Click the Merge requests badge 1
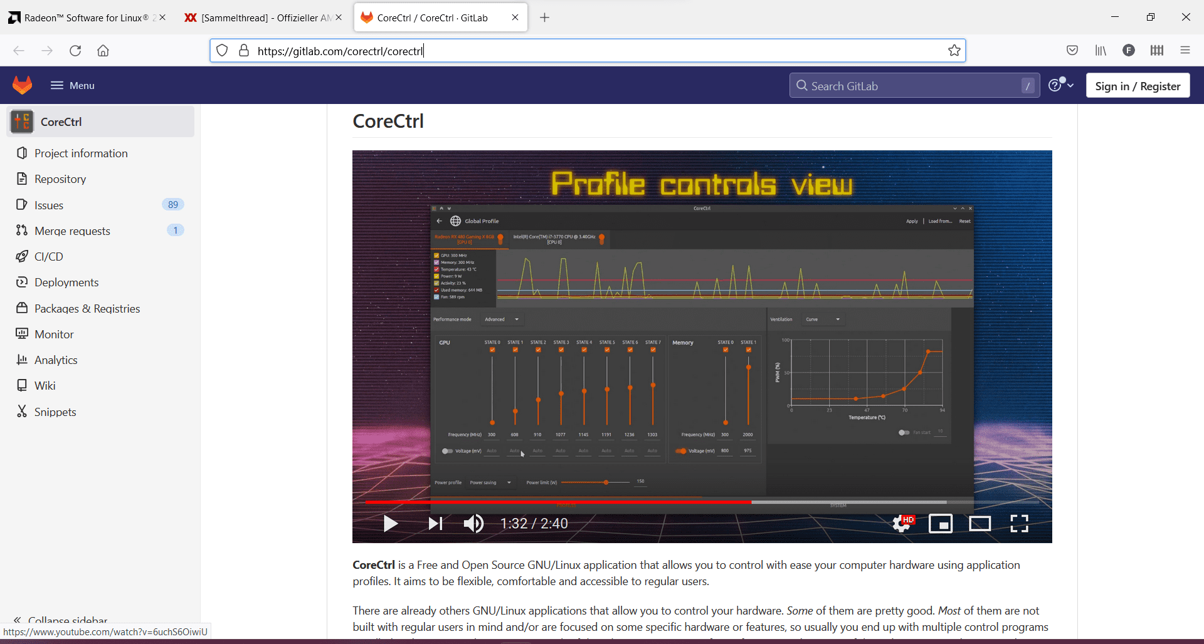Screen dimensions: 1204x644 tap(176, 231)
